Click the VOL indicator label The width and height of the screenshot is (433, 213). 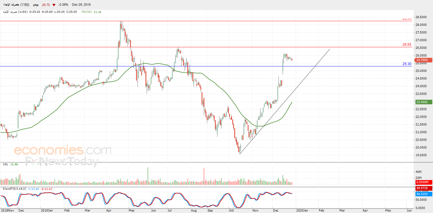tap(5, 164)
